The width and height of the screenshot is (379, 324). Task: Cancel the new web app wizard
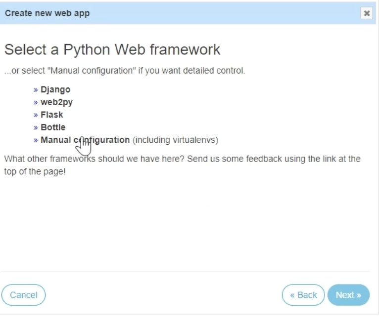click(23, 295)
